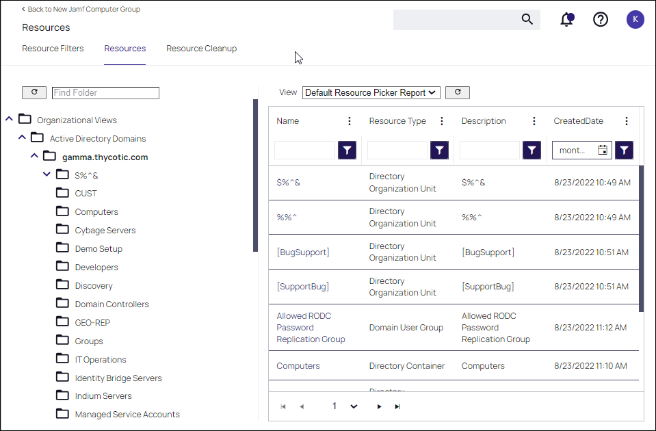Go back to New Jamf Computer Group
Image resolution: width=656 pixels, height=431 pixels.
(x=82, y=9)
